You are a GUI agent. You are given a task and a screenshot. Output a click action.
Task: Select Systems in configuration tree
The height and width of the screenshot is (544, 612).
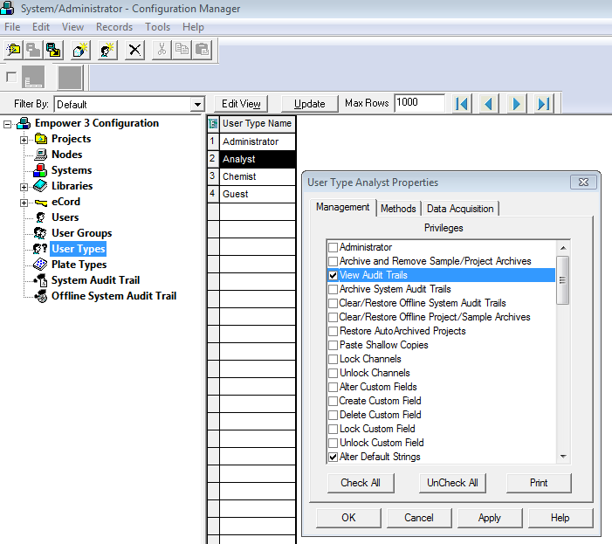72,170
